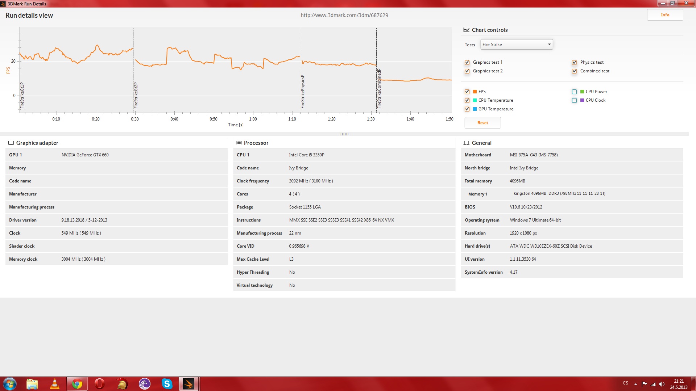
Task: Click the FireStrikePhysicsP chart marker
Action: pyautogui.click(x=303, y=92)
